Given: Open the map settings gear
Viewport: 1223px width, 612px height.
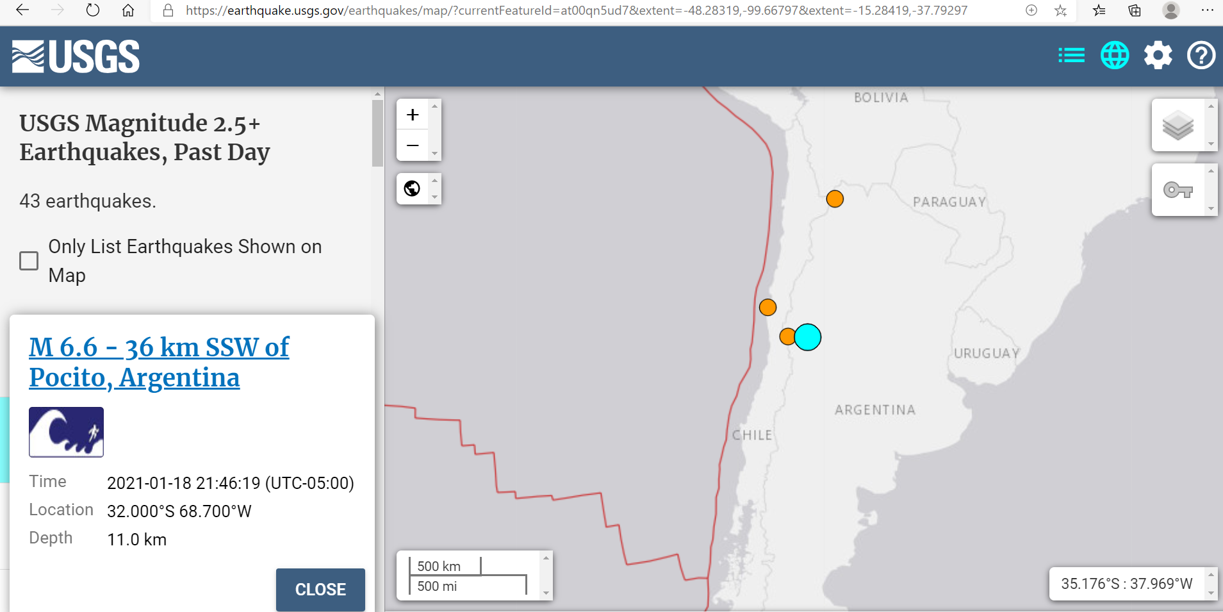Looking at the screenshot, I should click(1158, 55).
